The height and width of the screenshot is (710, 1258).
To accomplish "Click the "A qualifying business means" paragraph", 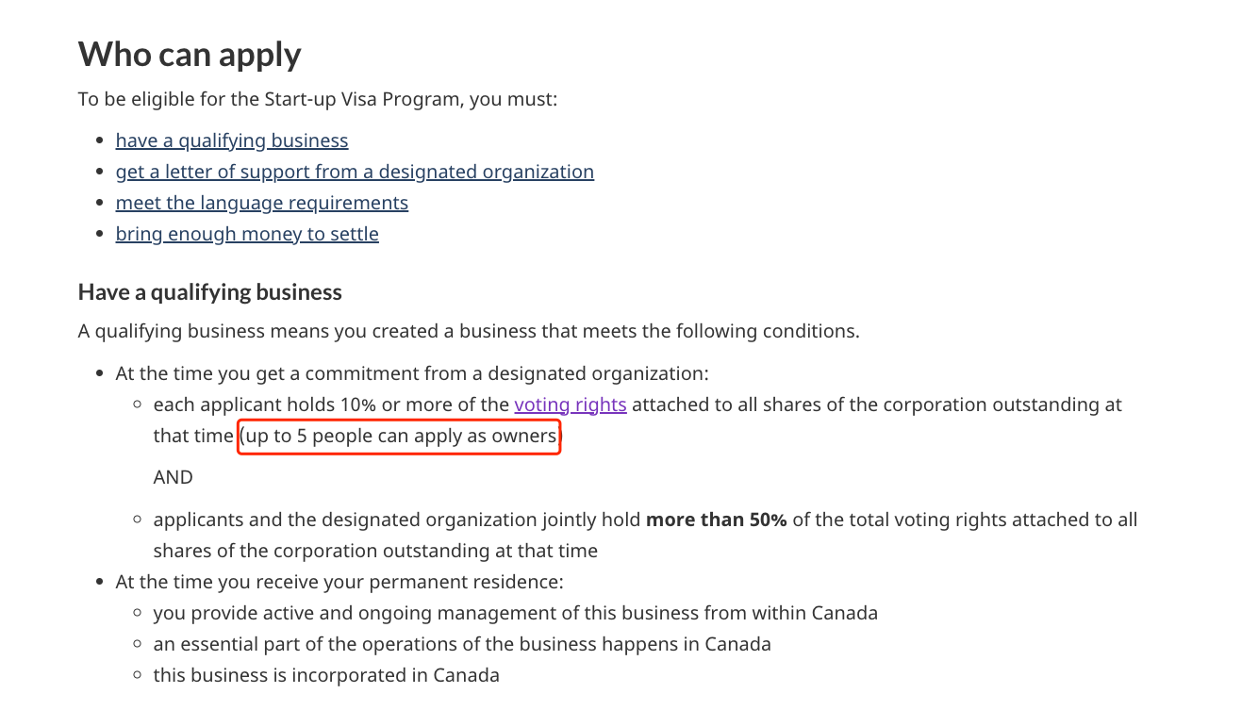I will click(x=469, y=331).
